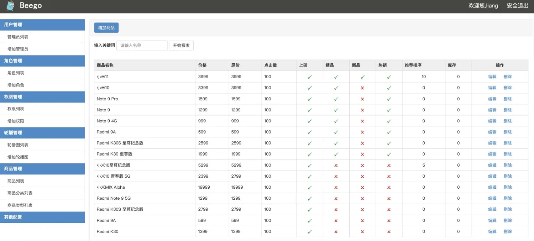Viewport: 534px width, 241px height.
Task: Click the 增加商品 button
Action: coord(106,27)
